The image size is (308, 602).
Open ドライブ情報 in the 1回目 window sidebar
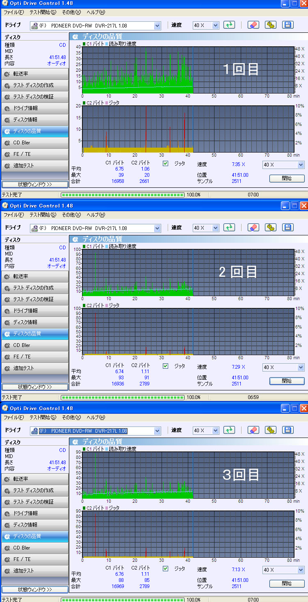pyautogui.click(x=35, y=108)
